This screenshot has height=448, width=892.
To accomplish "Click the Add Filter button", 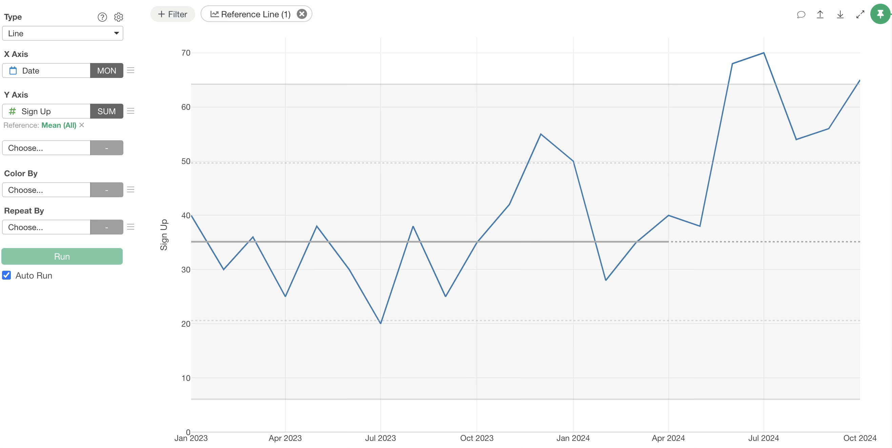I will [173, 14].
